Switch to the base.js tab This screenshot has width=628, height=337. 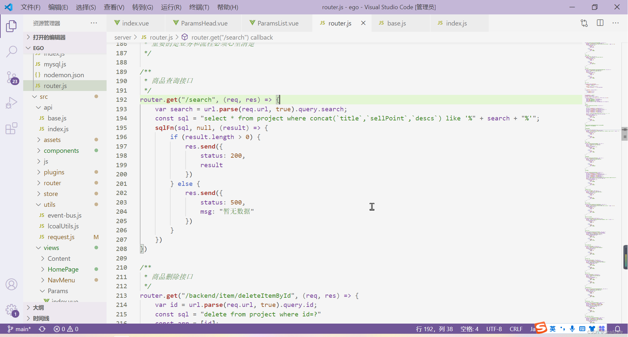pyautogui.click(x=401, y=23)
